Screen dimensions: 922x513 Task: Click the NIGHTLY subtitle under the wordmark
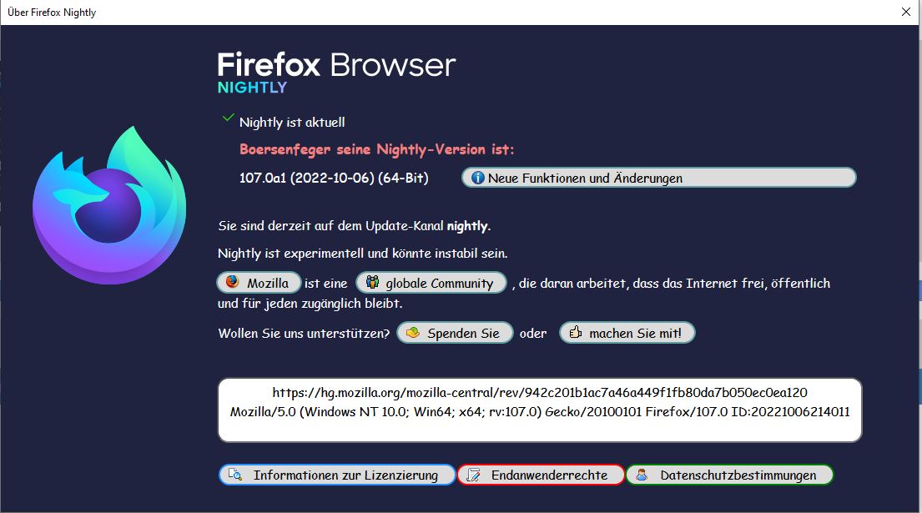click(x=252, y=87)
